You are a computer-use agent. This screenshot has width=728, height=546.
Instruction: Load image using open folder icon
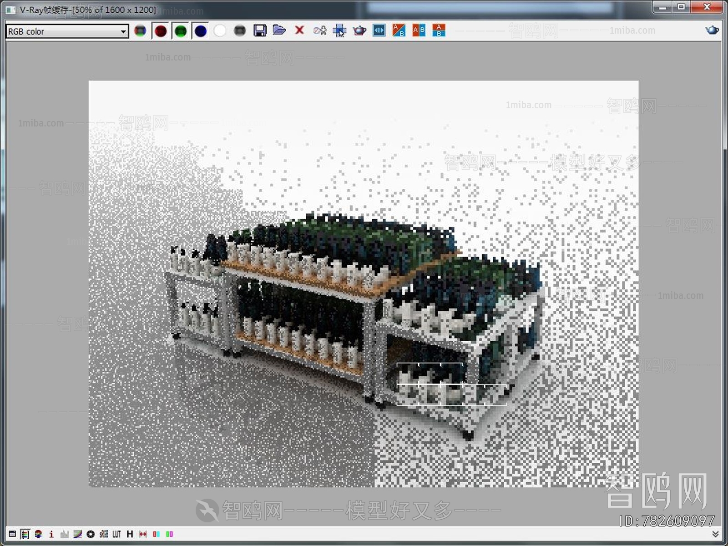point(279,30)
